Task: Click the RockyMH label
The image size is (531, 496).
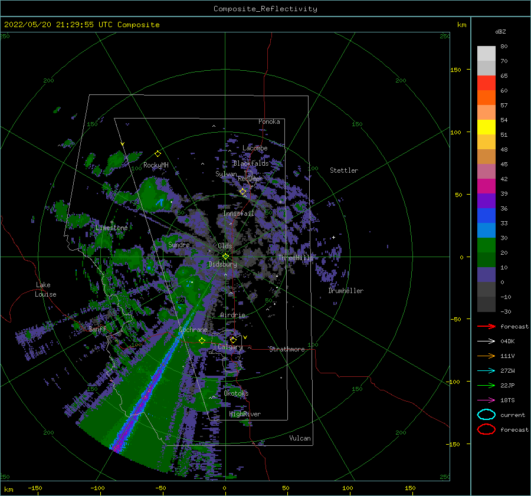Action: tap(156, 165)
